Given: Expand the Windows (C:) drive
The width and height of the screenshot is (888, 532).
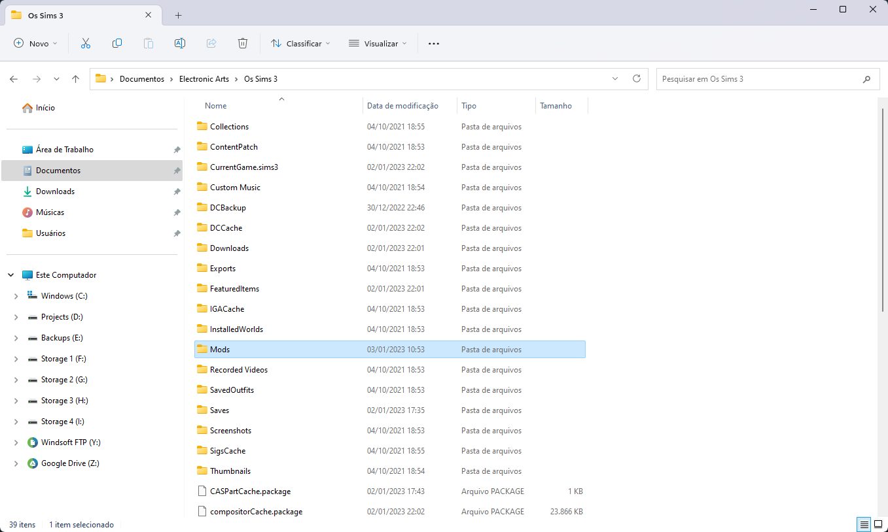Looking at the screenshot, I should pyautogui.click(x=16, y=296).
